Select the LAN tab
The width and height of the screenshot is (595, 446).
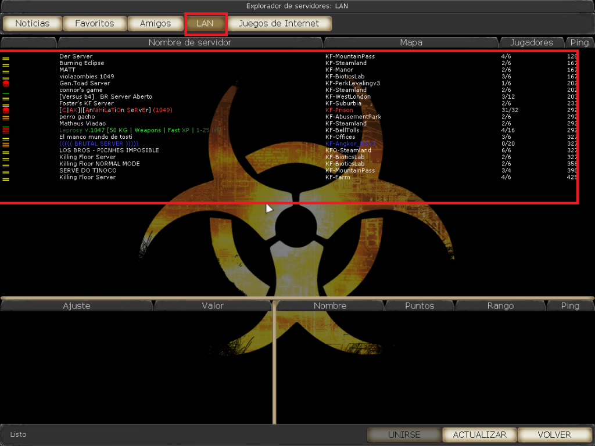[x=205, y=23]
